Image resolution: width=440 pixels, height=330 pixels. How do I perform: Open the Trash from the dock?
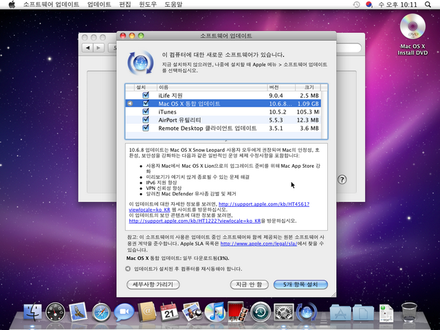[409, 312]
